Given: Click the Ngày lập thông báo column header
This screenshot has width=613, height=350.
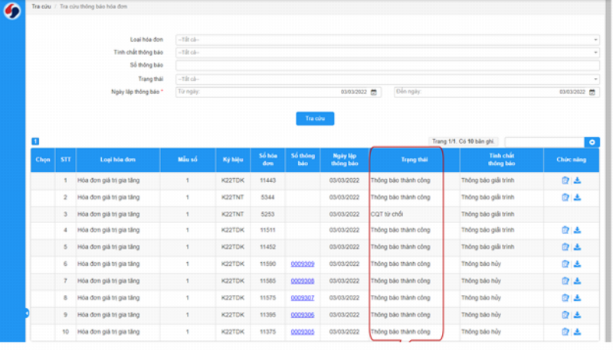Looking at the screenshot, I should (344, 160).
